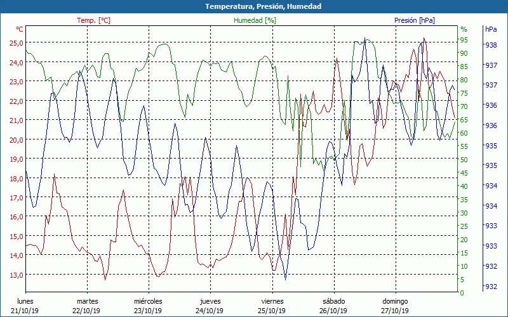Select the blue 'Presión [hPa]' legend label
Viewport: 508px width, 317px height.
coord(415,20)
